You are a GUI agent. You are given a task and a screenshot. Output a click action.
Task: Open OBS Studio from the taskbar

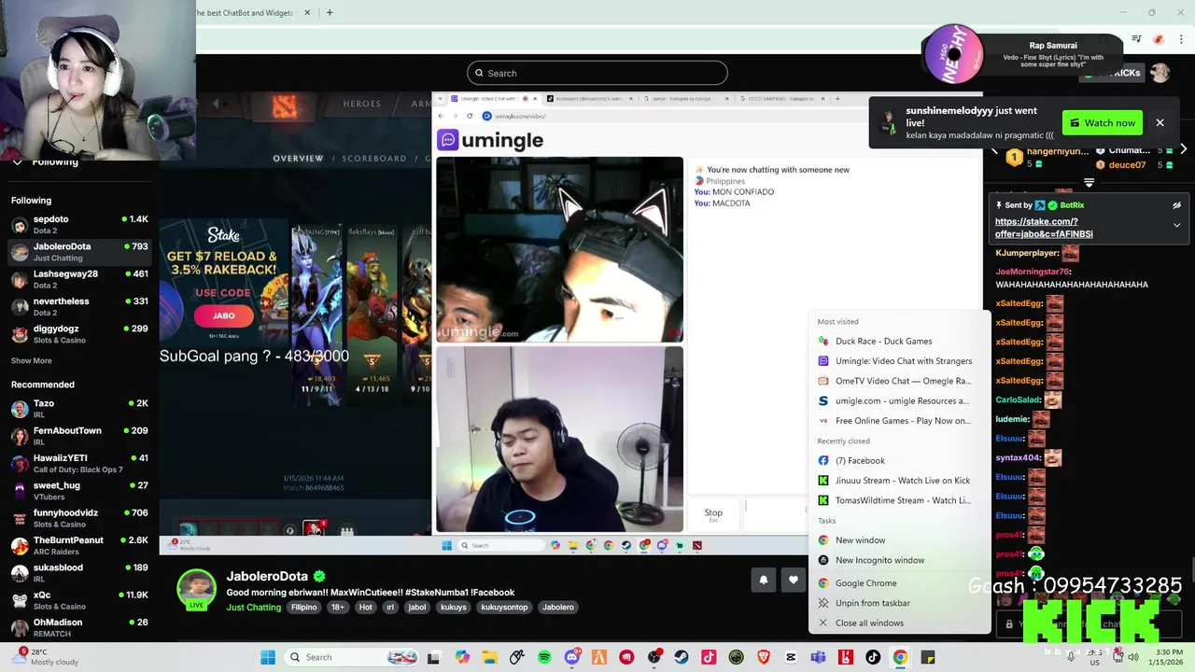(x=654, y=657)
